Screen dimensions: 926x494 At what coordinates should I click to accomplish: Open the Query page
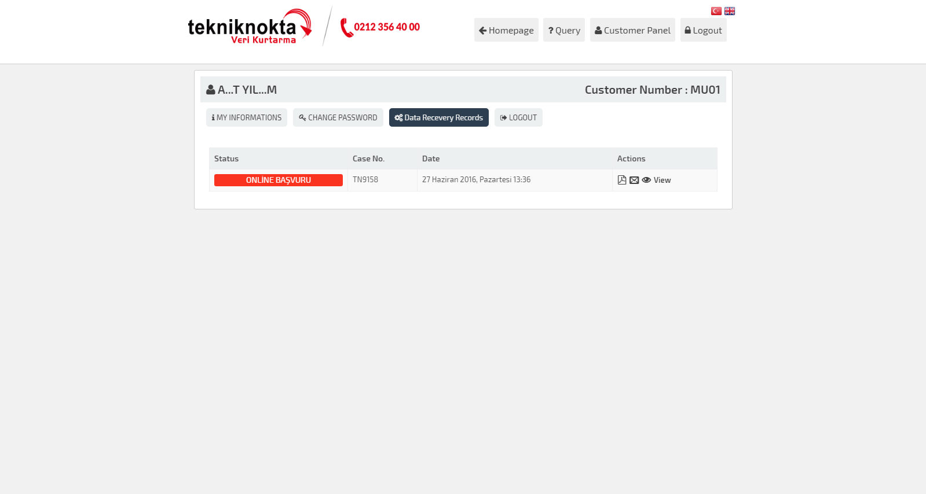click(563, 30)
